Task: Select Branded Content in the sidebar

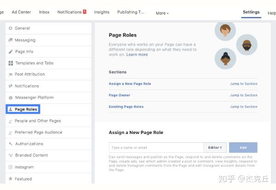Action: [x=48, y=155]
